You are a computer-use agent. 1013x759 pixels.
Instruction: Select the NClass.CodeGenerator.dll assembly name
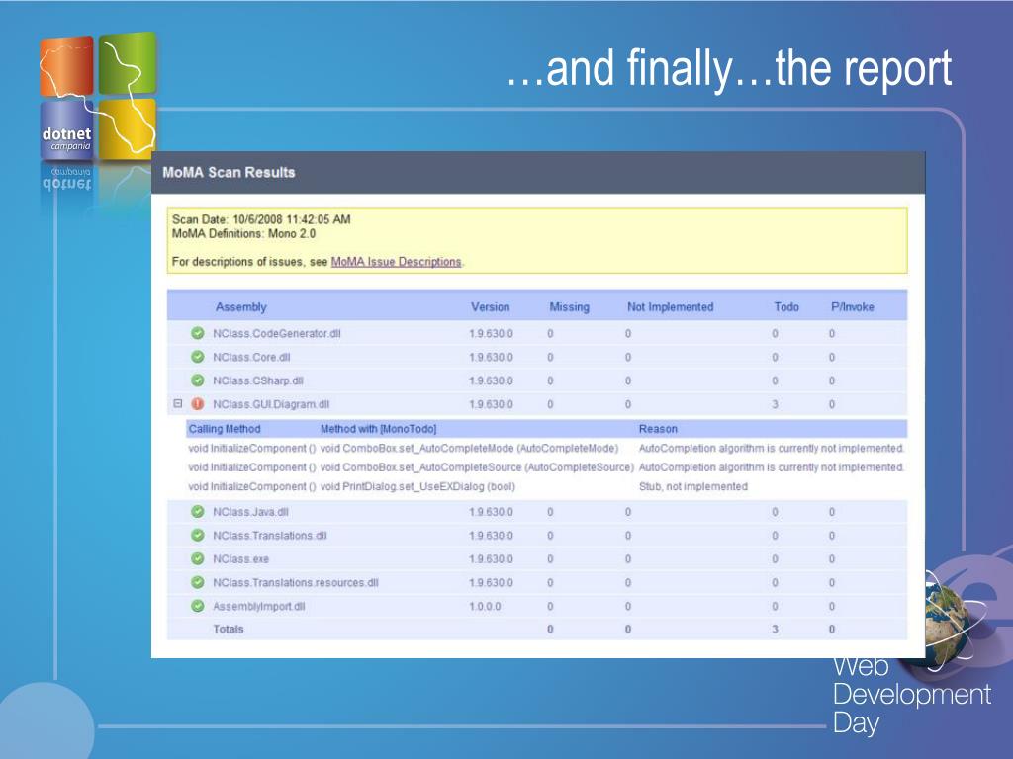pyautogui.click(x=277, y=334)
